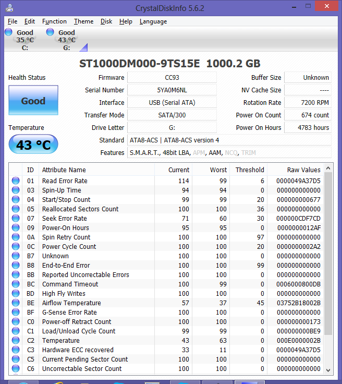Click the status orb for Current Pending Sector Count
This screenshot has width=342, height=384.
coord(16,359)
